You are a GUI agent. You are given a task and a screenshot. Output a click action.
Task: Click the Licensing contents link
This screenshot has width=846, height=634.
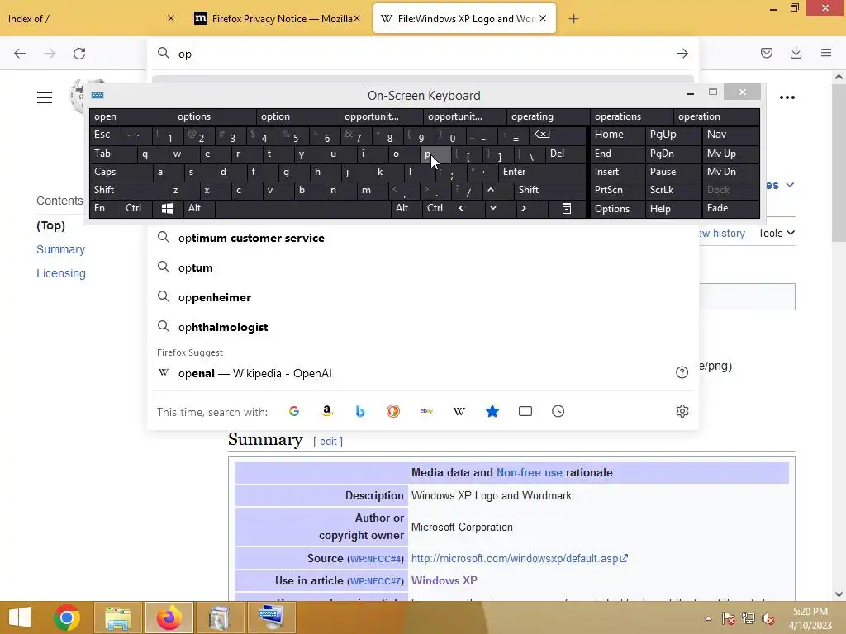61,273
